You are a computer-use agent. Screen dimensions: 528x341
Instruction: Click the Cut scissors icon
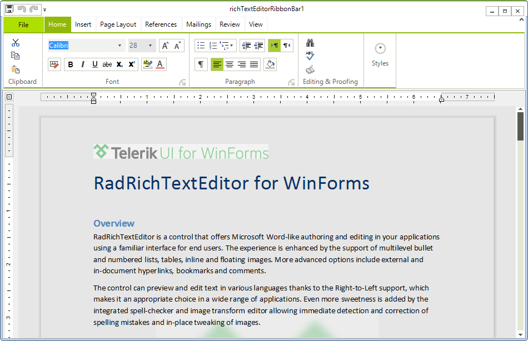[x=16, y=43]
